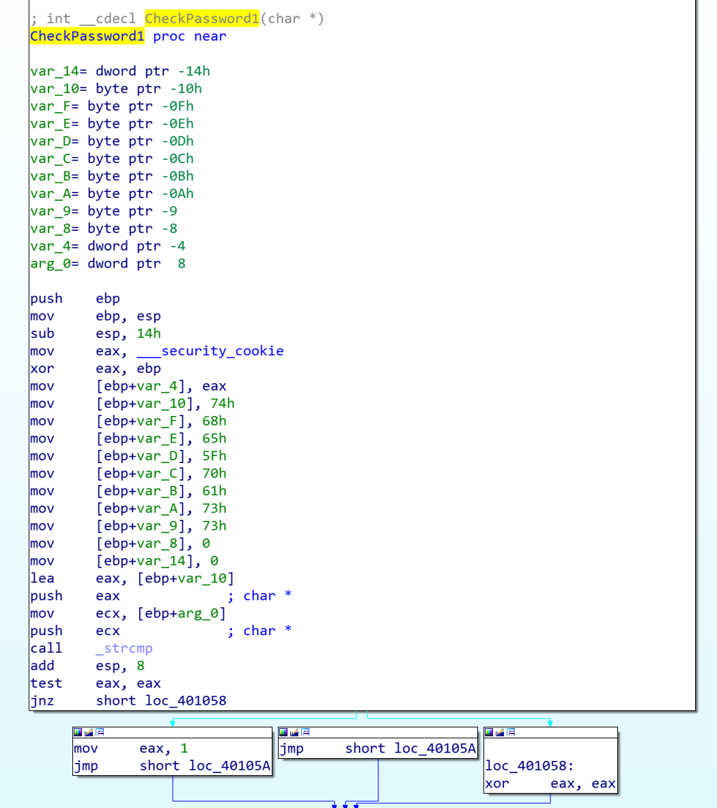Select the _strcmp call target
Screen dimensions: 717x808
pyautogui.click(x=124, y=648)
